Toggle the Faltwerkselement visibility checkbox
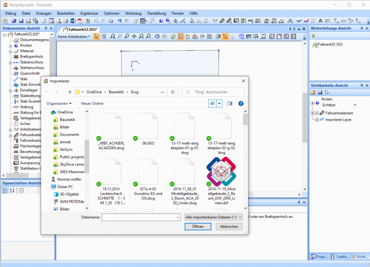Screen dimensions: 370x267 point(317,113)
